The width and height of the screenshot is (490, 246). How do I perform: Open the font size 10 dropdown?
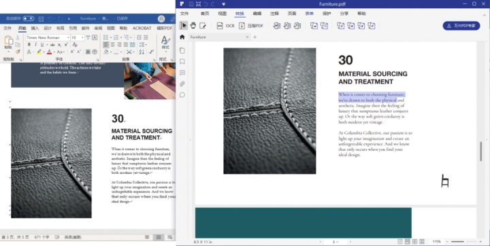coord(78,37)
